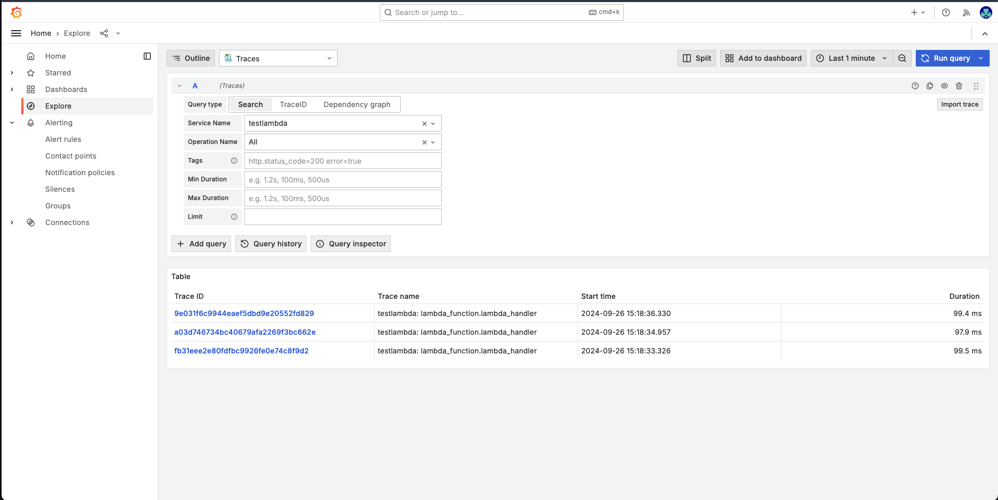Switch to the TraceID query type
998x500 pixels.
coord(293,104)
